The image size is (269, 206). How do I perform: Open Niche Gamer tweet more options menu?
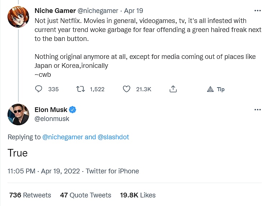pos(257,11)
